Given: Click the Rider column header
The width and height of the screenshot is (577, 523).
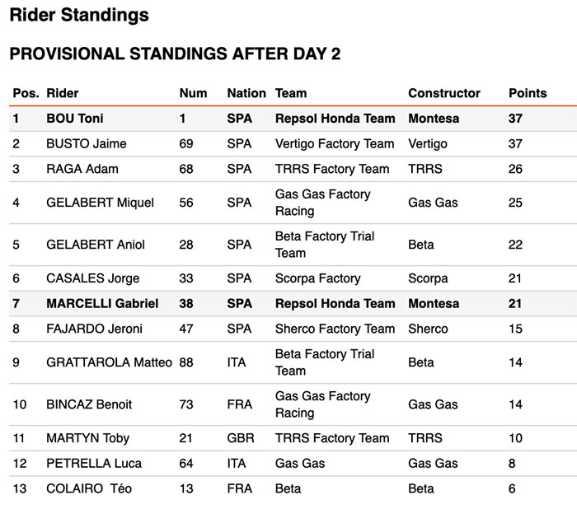Looking at the screenshot, I should [x=63, y=93].
